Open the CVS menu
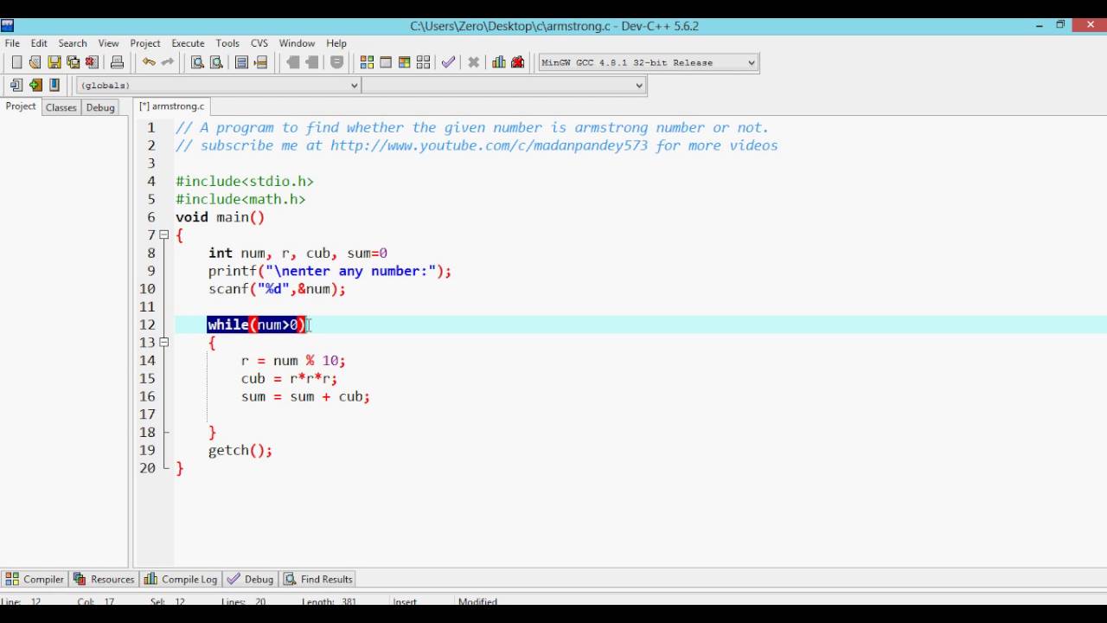 259,43
